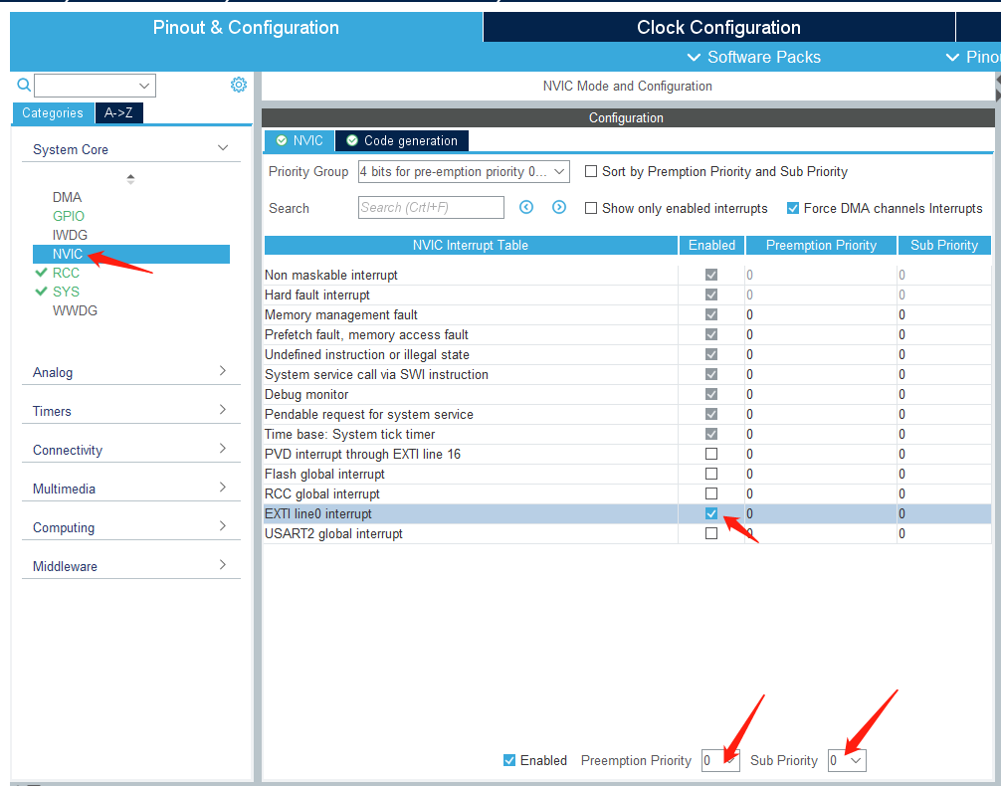Image resolution: width=1001 pixels, height=786 pixels.
Task: Select RCC in System Core list
Action: pos(66,273)
